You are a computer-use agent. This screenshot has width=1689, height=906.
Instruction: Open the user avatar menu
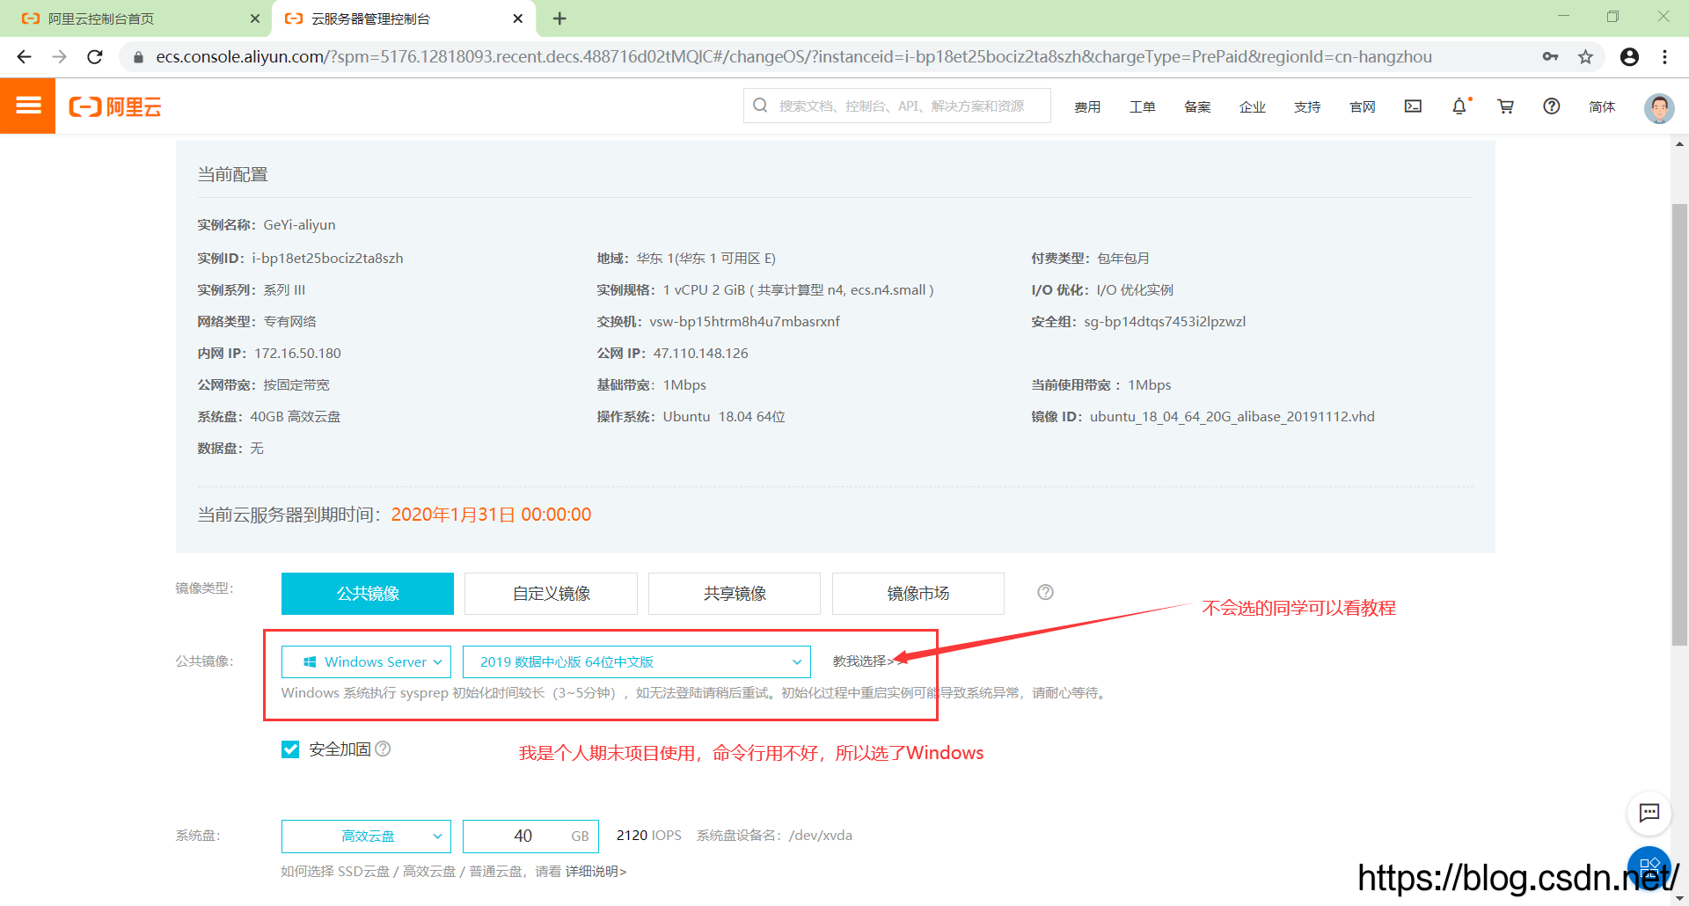pyautogui.click(x=1659, y=107)
